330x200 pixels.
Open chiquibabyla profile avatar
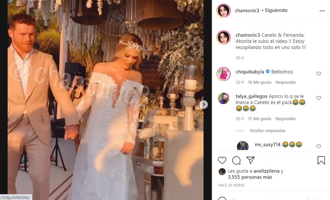223,74
